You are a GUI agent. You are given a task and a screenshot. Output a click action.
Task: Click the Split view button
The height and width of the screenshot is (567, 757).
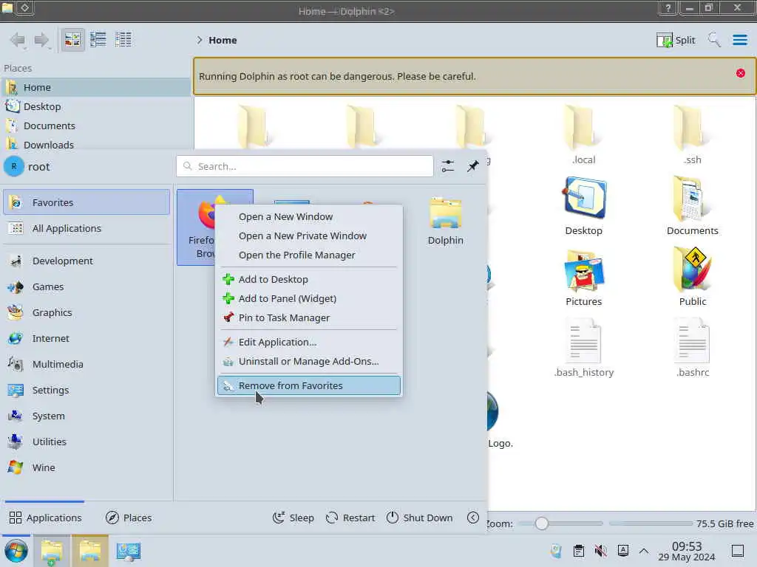click(676, 40)
